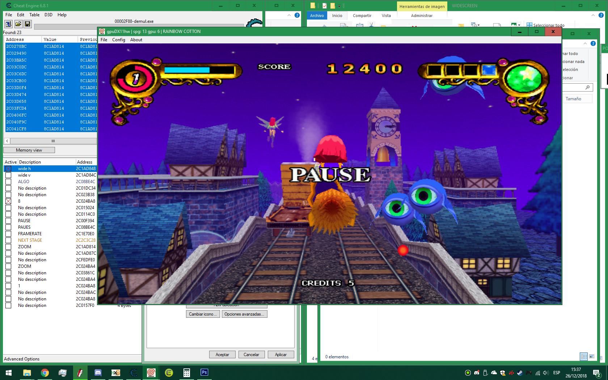Open the About menu in the Demul window
608x380 pixels.
(136, 40)
